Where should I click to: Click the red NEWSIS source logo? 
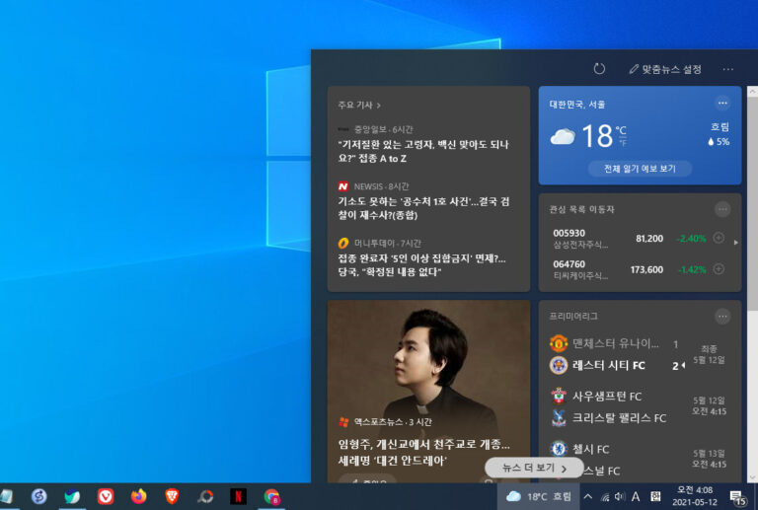pyautogui.click(x=343, y=186)
